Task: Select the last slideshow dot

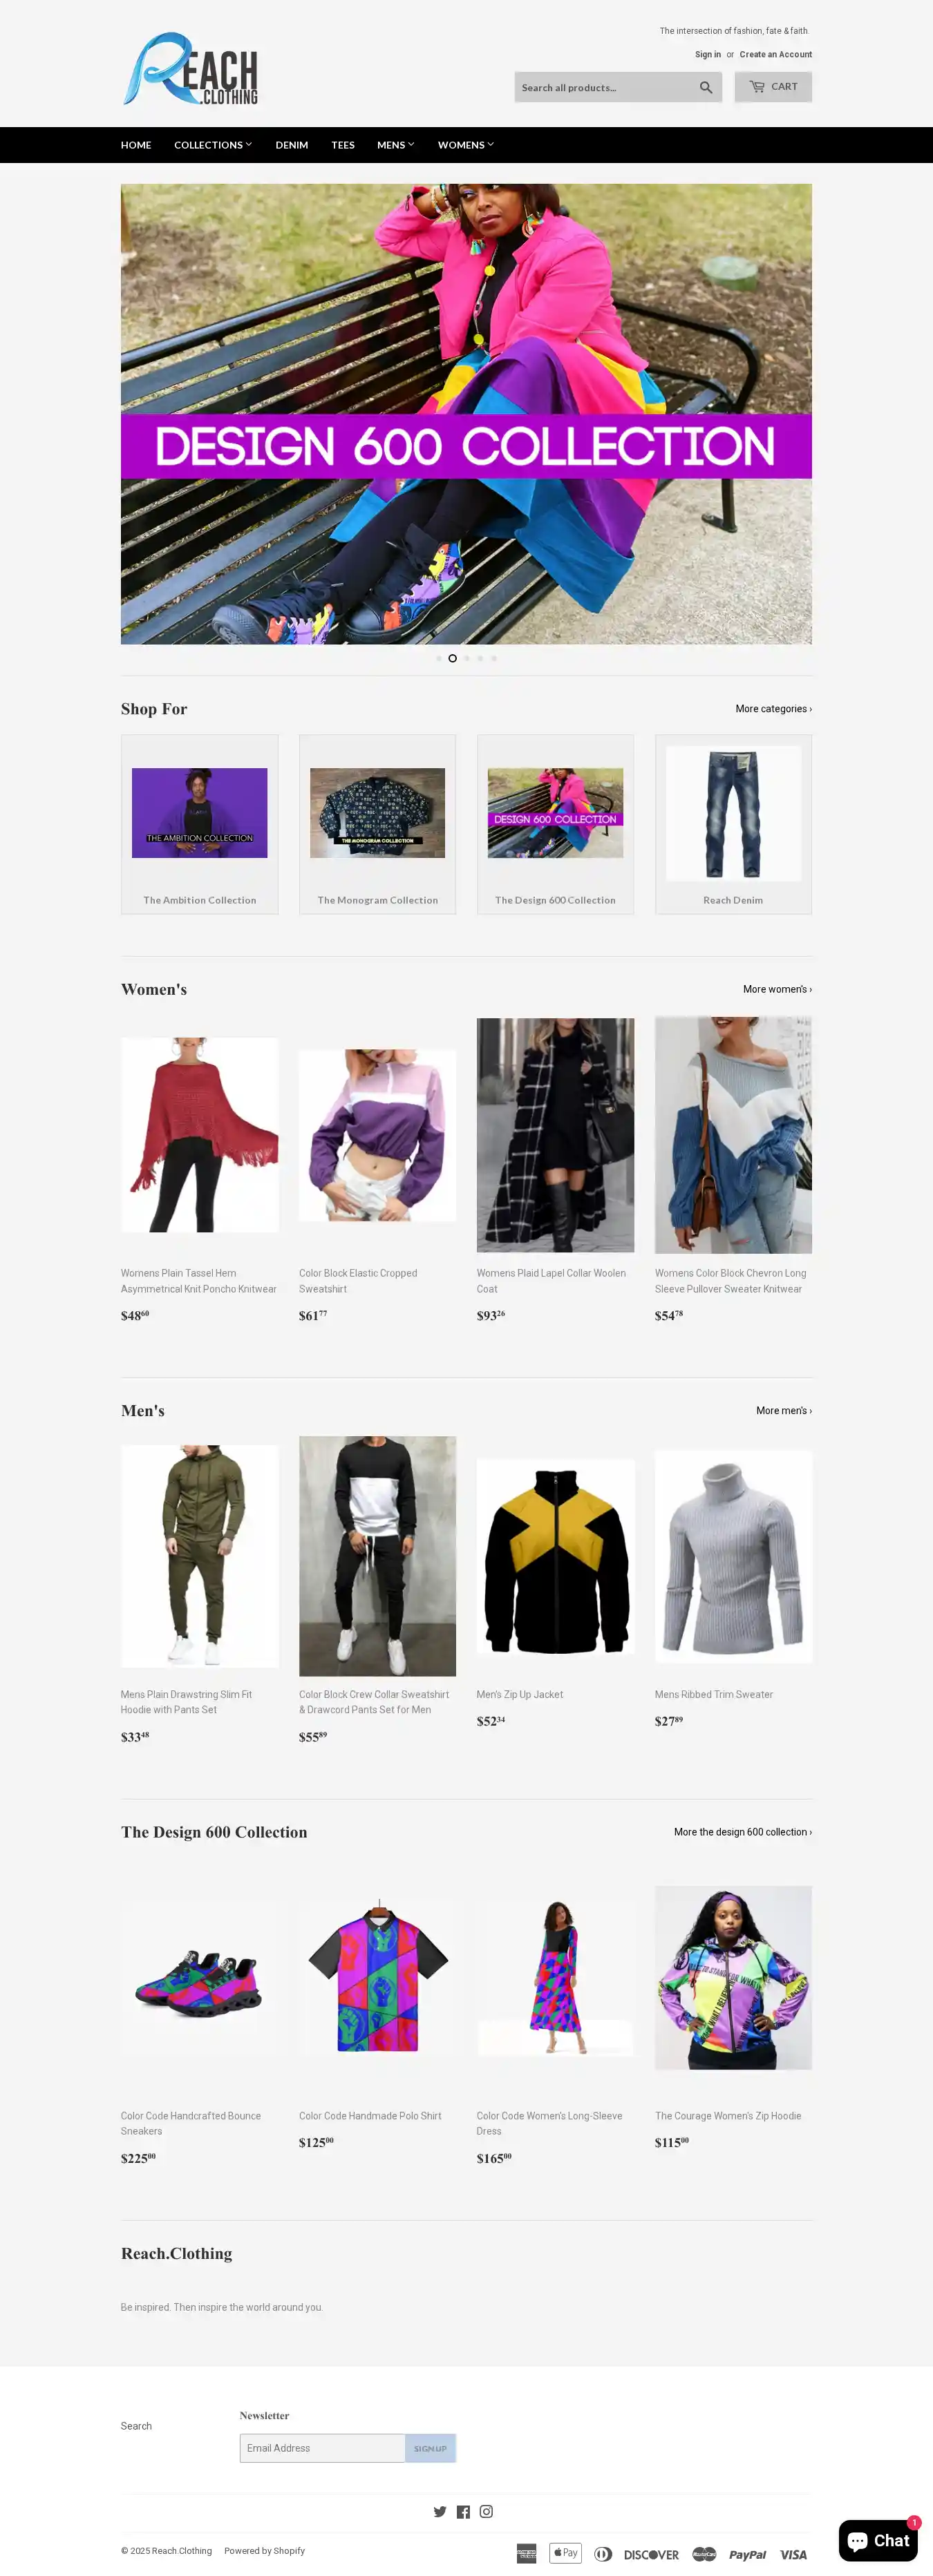Action: (x=493, y=658)
